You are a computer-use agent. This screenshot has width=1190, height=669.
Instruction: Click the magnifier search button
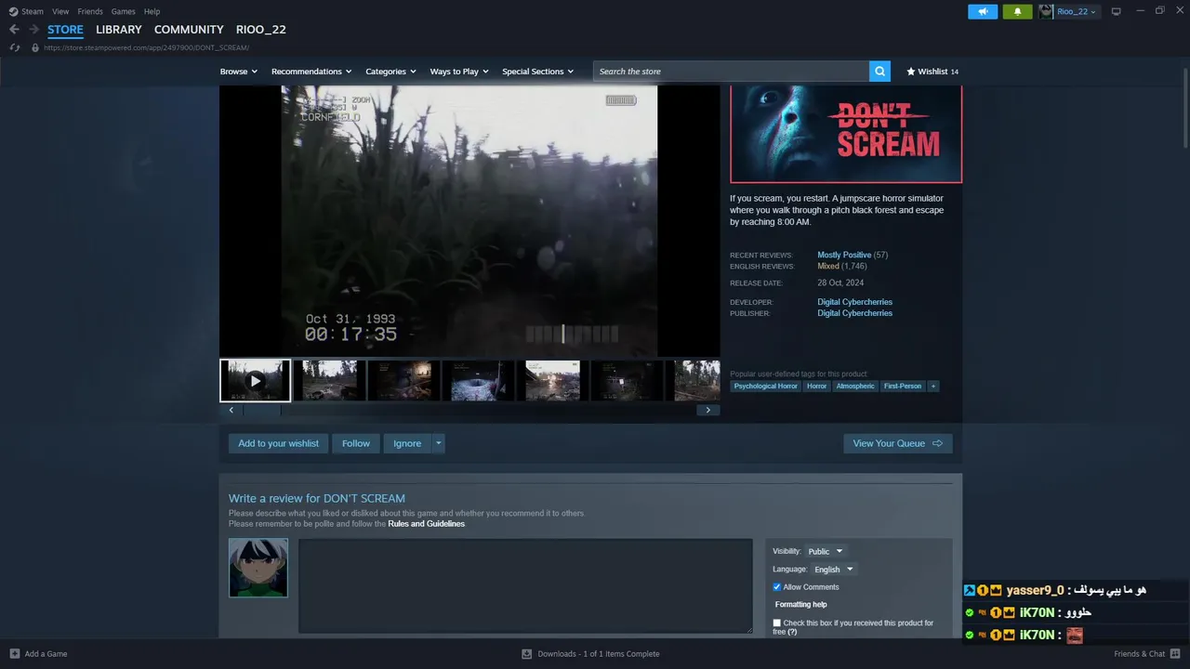(879, 72)
